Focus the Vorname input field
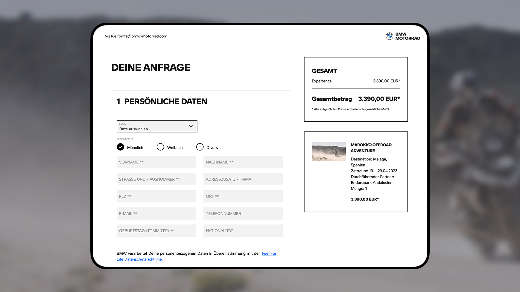The width and height of the screenshot is (520, 292). pos(156,162)
